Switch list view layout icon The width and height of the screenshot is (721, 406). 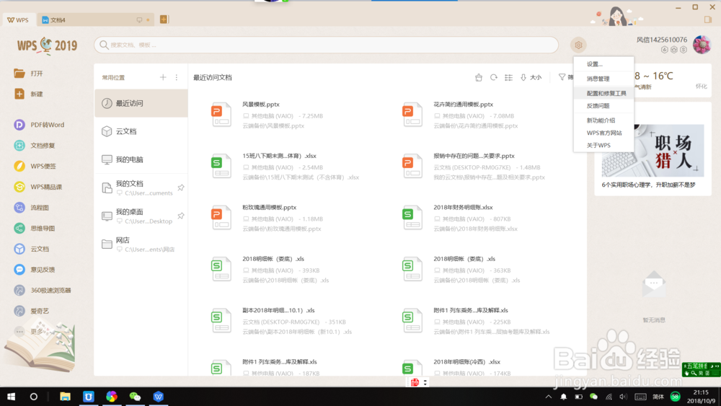508,77
